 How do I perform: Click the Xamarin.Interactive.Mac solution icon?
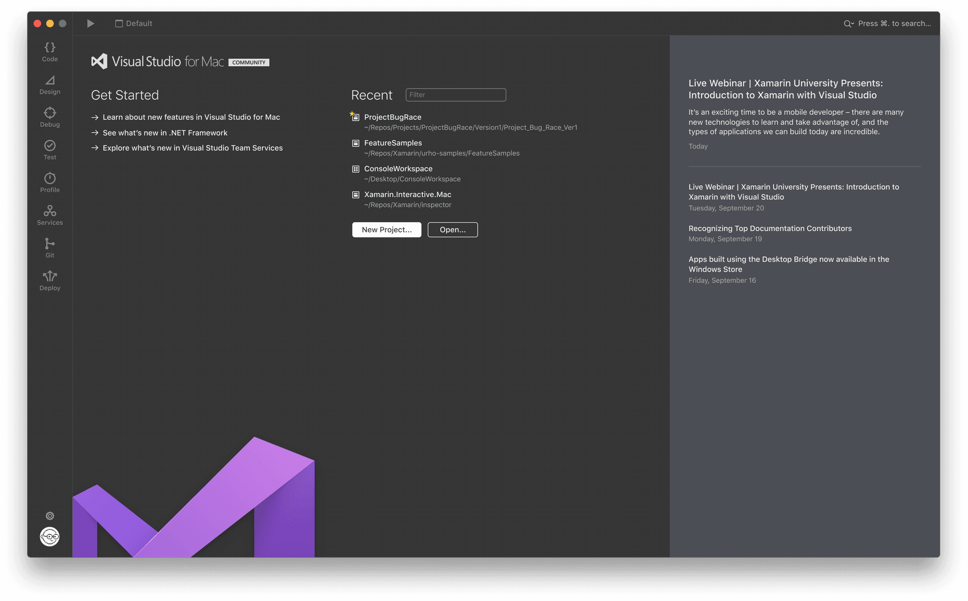point(355,195)
